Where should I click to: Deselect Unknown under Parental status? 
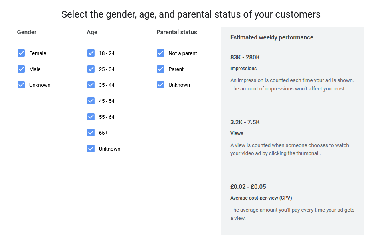pos(160,85)
